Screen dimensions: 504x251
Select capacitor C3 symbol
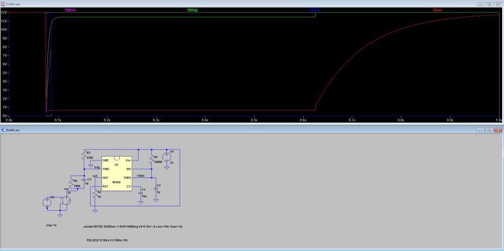(x=84, y=180)
